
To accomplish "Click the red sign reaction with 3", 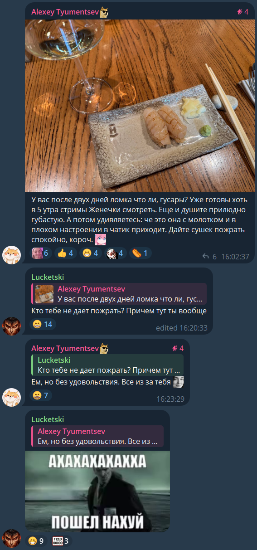I will [x=60, y=540].
